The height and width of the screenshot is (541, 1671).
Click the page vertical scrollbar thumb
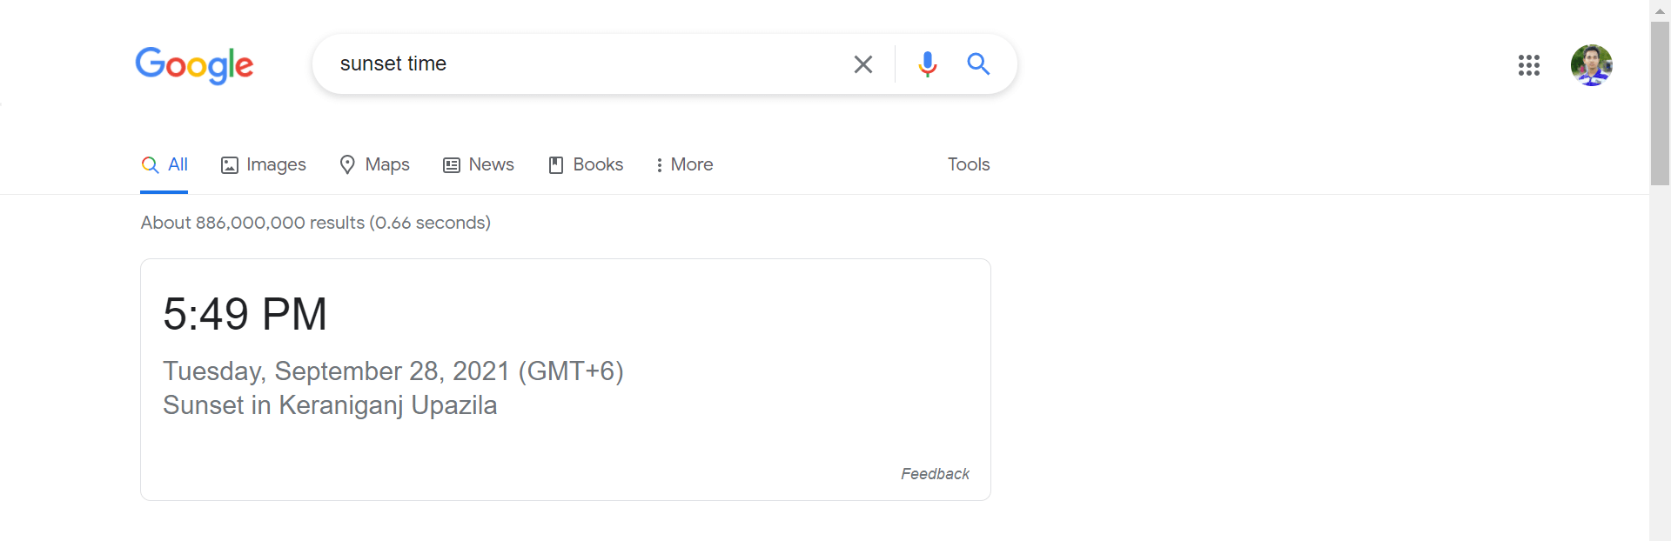tap(1660, 104)
